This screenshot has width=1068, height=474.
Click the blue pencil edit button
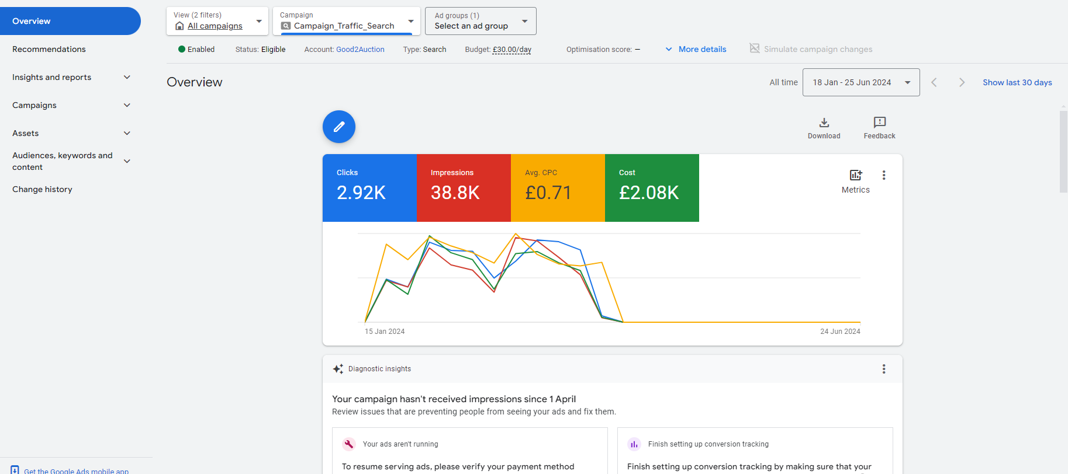click(x=339, y=127)
